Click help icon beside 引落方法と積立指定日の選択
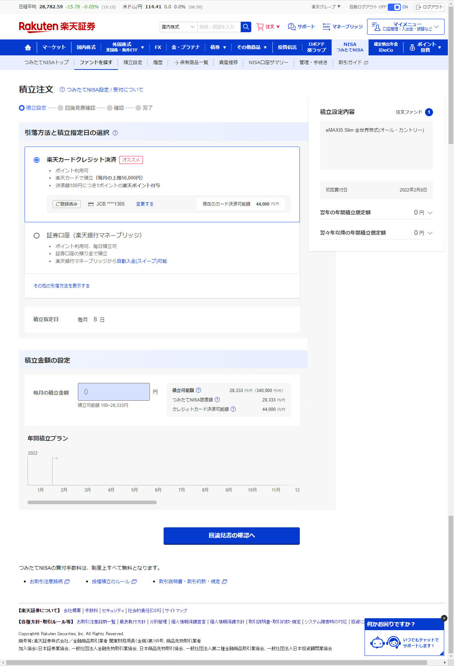 coord(115,133)
